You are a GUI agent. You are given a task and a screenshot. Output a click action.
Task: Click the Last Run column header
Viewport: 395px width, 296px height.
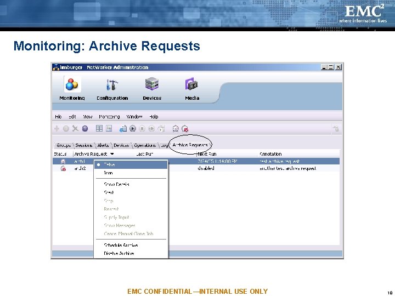145,154
